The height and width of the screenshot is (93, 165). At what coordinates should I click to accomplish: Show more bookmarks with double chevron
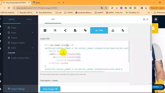pyautogui.click(x=149, y=13)
